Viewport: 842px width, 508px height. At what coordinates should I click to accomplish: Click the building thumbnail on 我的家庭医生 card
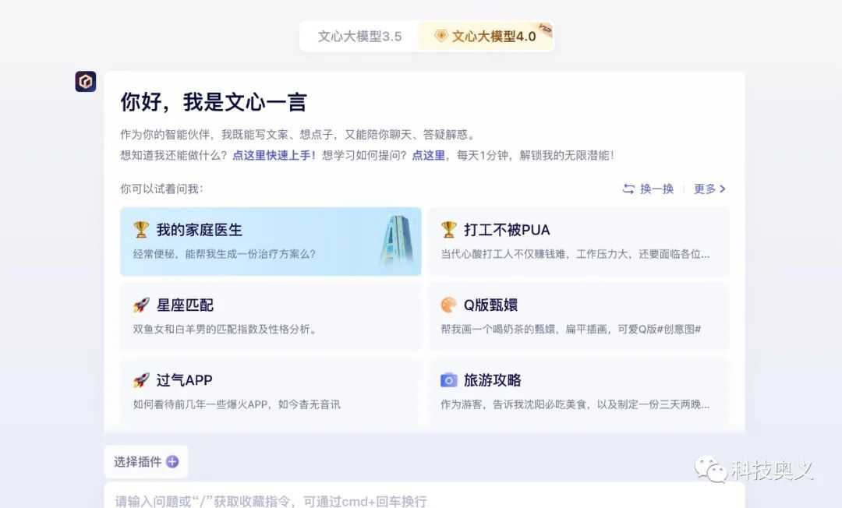[x=395, y=241]
